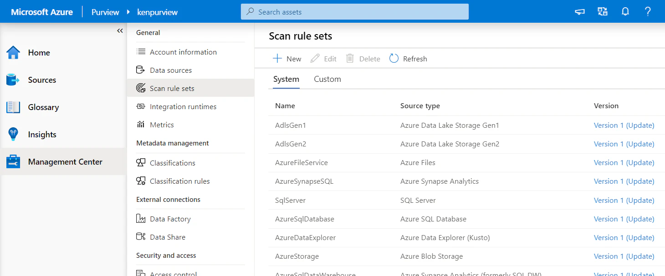Collapse the left navigation with chevron icon
The image size is (665, 276).
(120, 31)
